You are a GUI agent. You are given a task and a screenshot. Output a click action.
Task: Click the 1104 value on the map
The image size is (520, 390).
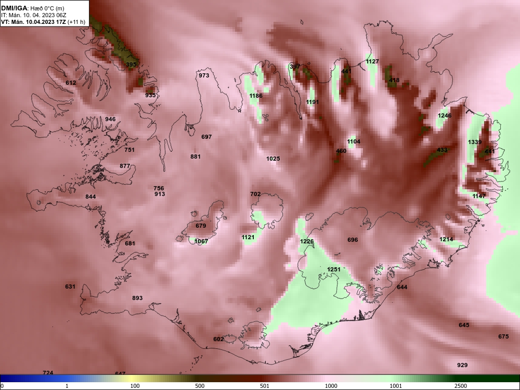[x=354, y=141]
